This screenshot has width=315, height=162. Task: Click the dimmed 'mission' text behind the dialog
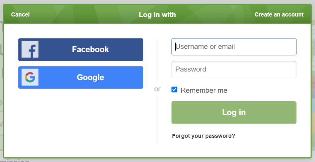click(x=15, y=160)
